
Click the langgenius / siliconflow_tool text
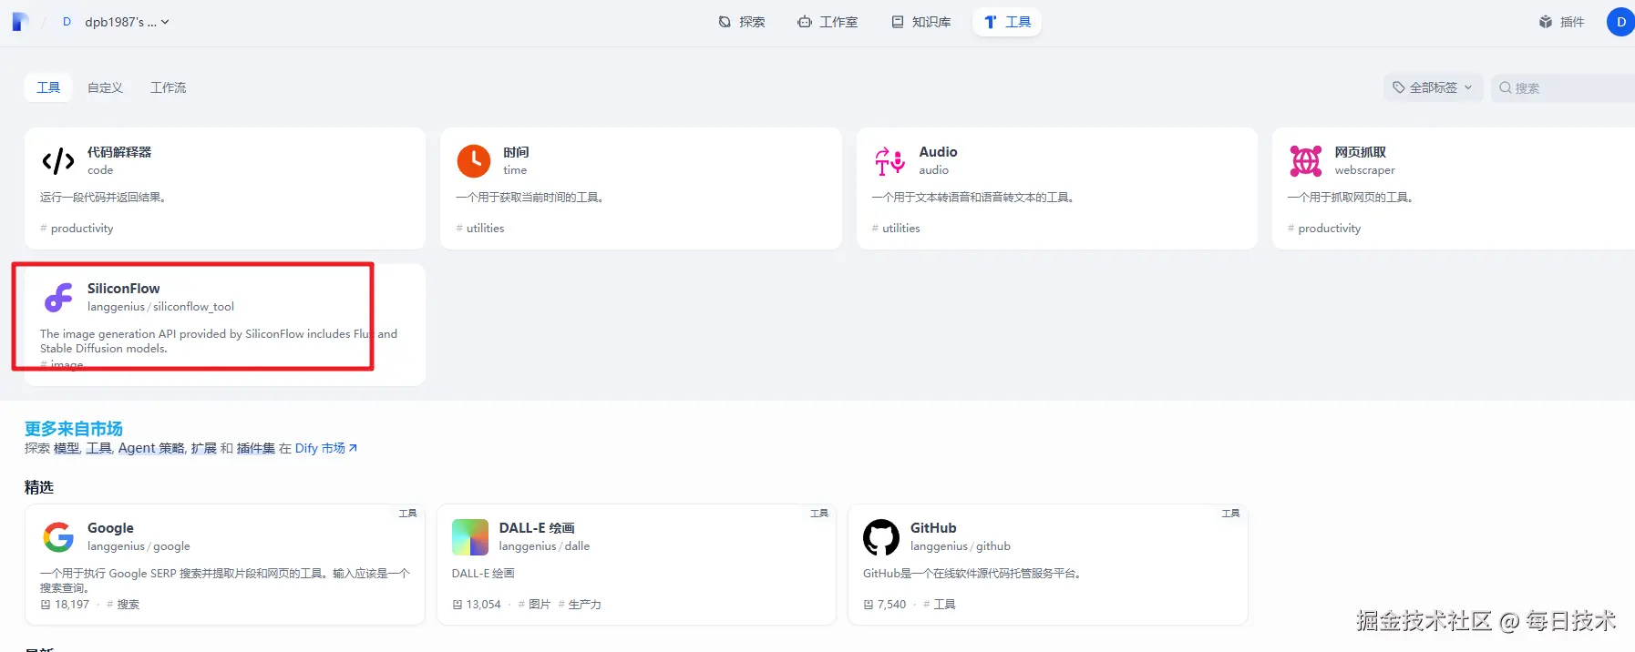(x=160, y=307)
